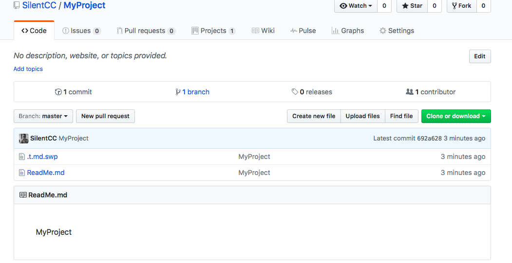Click the repository book icon beside SilentCC
512x263 pixels.
click(17, 6)
